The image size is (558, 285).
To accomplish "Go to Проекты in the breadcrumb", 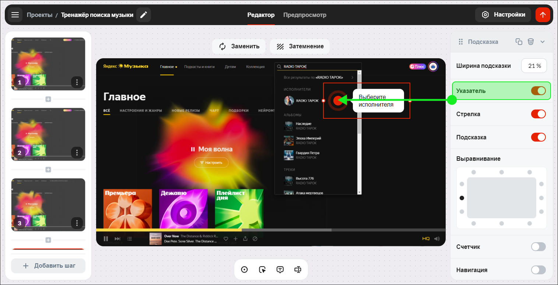I will tap(39, 15).
